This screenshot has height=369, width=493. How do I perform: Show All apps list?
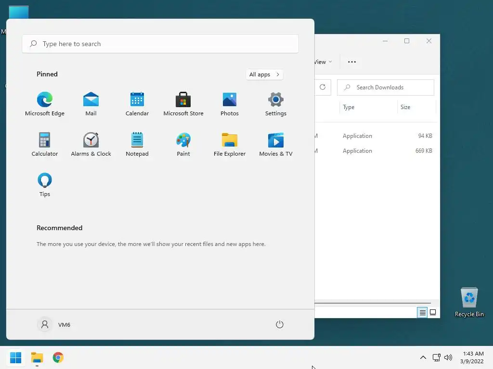tap(264, 74)
